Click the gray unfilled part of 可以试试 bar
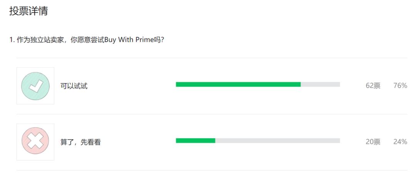The image size is (416, 173). pos(320,84)
